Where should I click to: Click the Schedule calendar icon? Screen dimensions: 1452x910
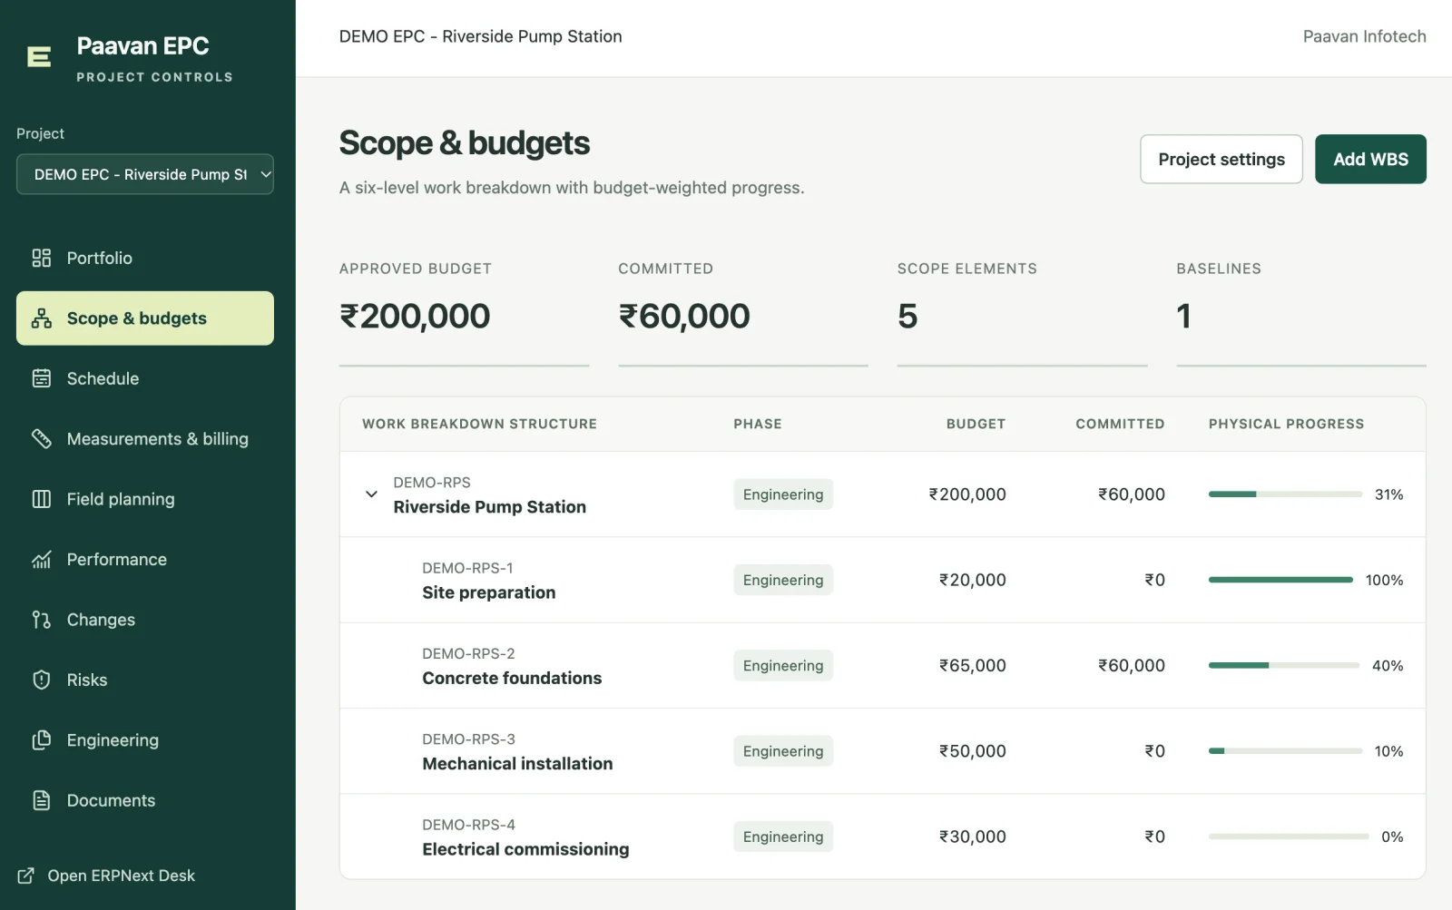(x=42, y=378)
